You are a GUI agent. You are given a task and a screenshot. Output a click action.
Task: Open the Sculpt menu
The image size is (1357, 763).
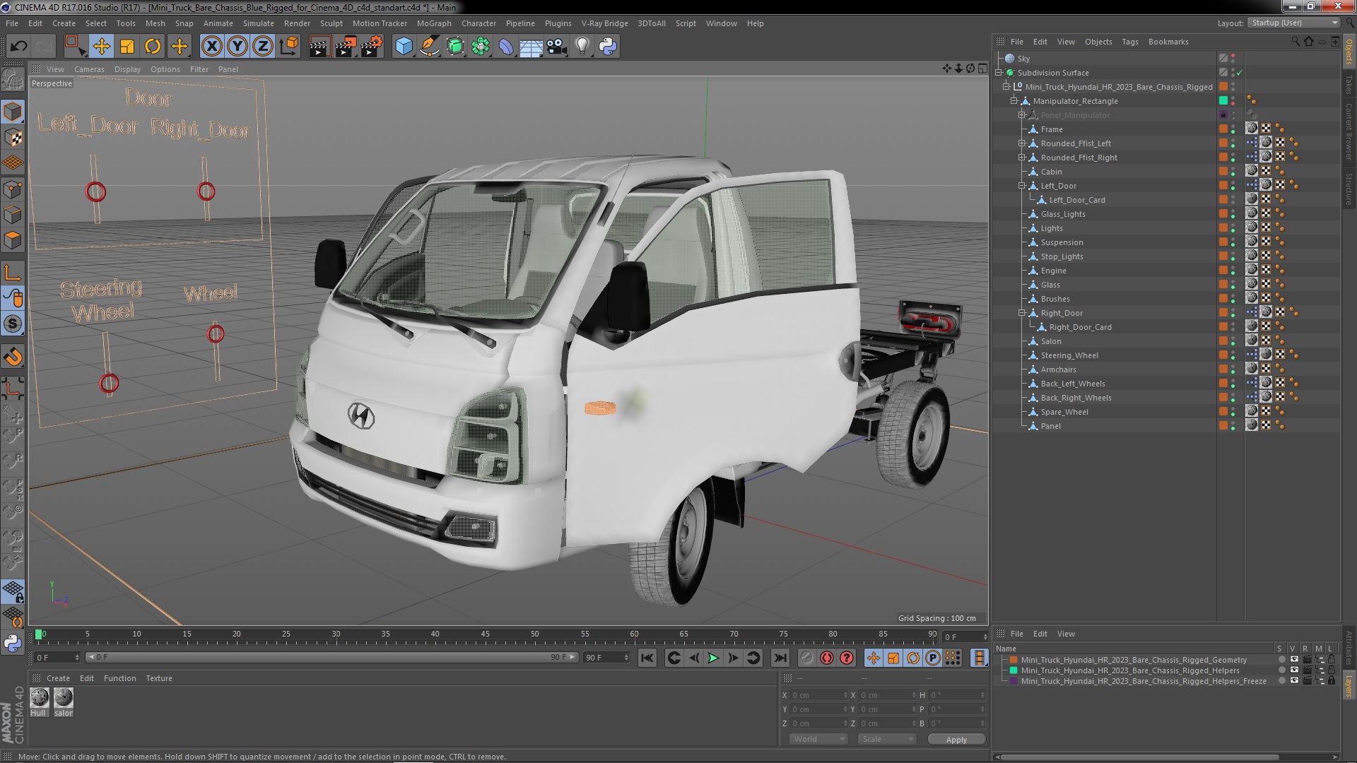(331, 23)
